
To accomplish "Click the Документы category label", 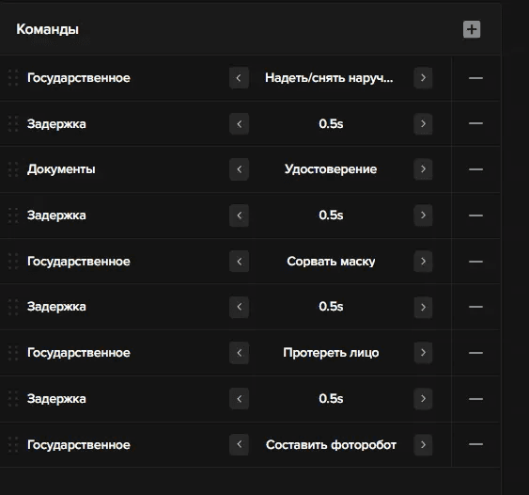I will [x=61, y=169].
